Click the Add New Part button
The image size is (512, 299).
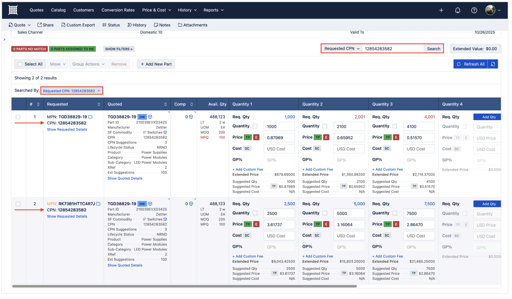pos(156,64)
